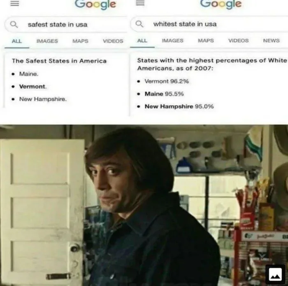Click 'The Safest States in America' heading

59,61
